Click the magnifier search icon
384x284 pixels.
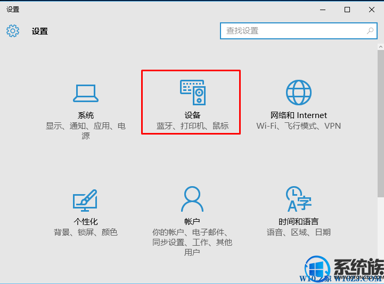click(x=370, y=31)
